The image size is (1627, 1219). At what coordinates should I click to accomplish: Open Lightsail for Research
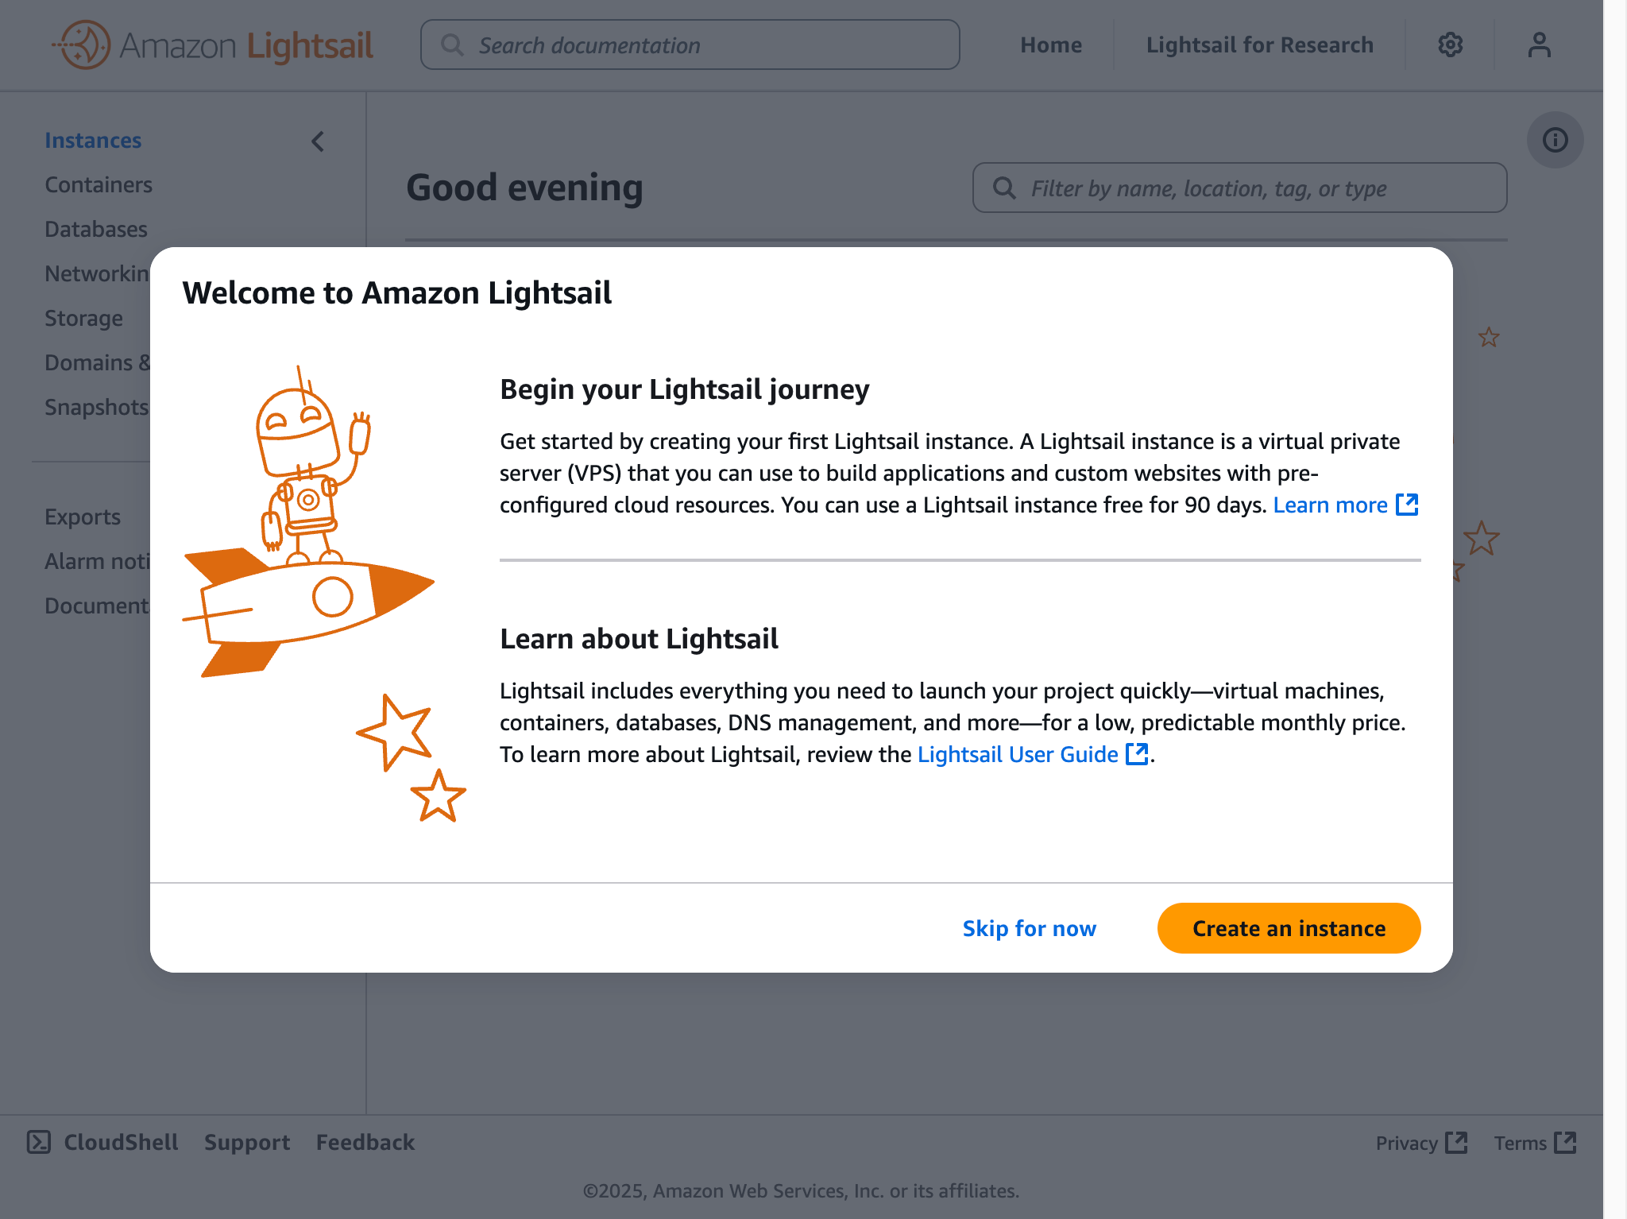1260,45
